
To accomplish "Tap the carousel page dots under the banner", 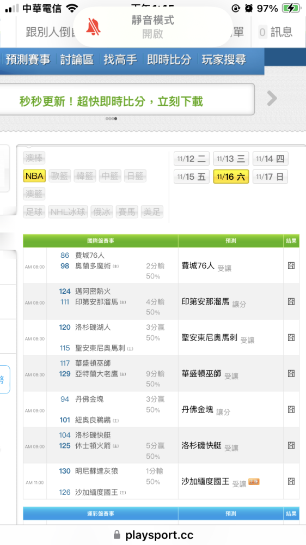I will 111,118.
